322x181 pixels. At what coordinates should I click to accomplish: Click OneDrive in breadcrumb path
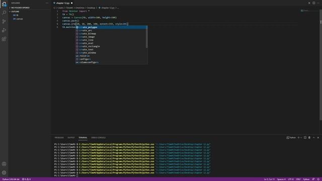(79, 8)
